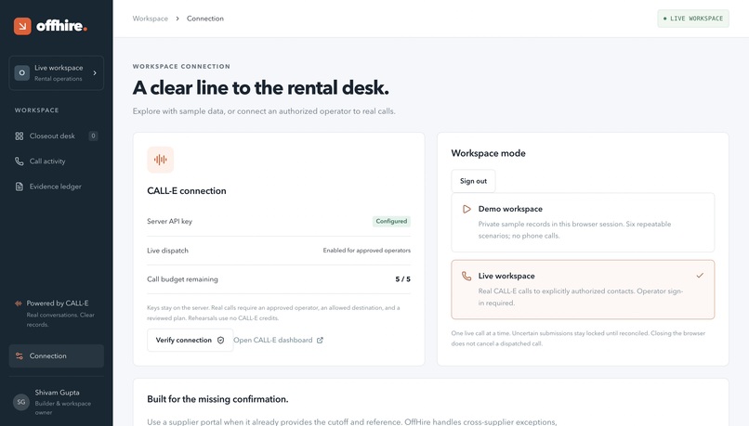Click the Connection breadcrumb item
The height and width of the screenshot is (426, 749).
pyautogui.click(x=205, y=19)
